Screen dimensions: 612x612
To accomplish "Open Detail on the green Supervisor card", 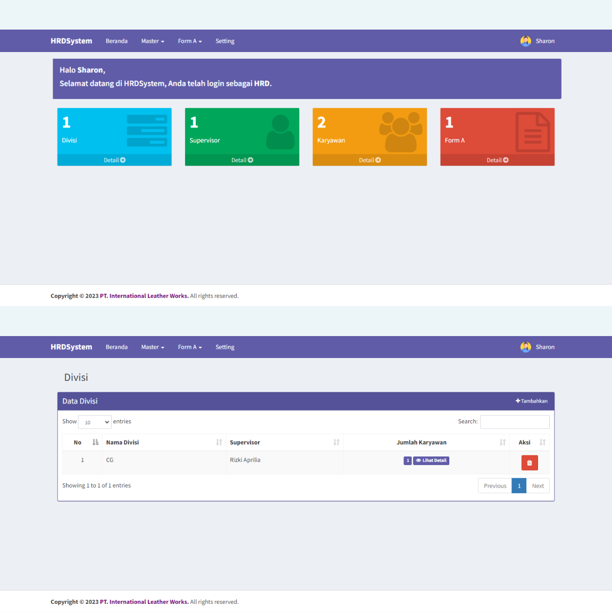I will click(x=242, y=160).
